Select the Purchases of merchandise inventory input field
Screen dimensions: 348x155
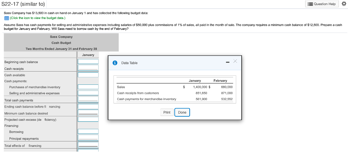(88, 87)
